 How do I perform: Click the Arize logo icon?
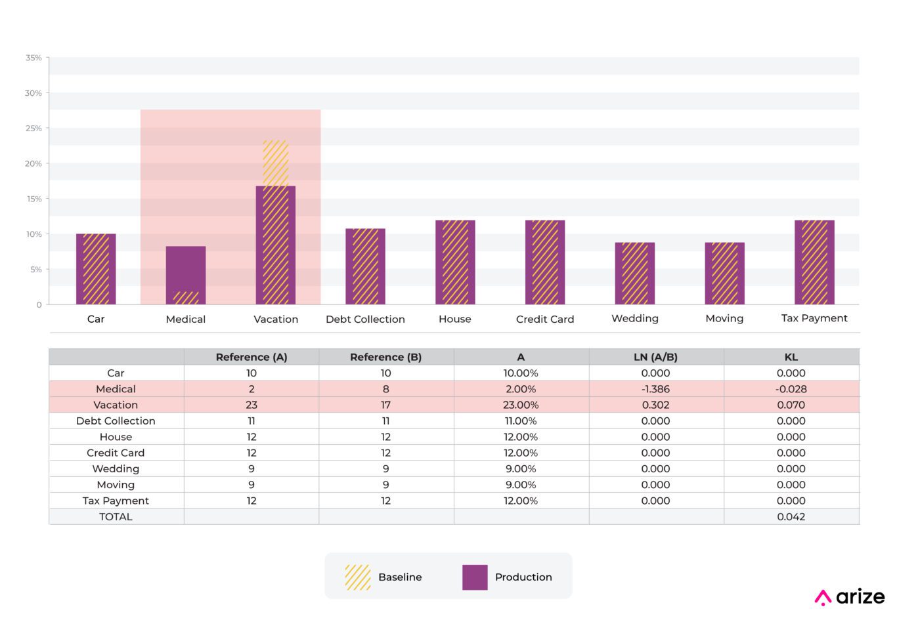point(823,597)
